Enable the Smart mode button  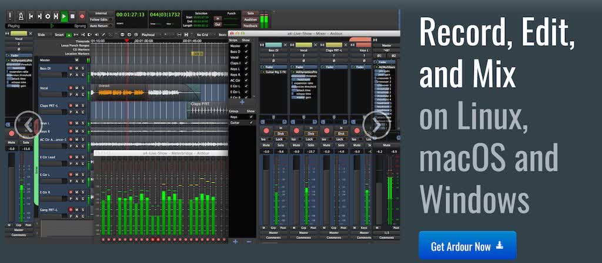pyautogui.click(x=59, y=35)
